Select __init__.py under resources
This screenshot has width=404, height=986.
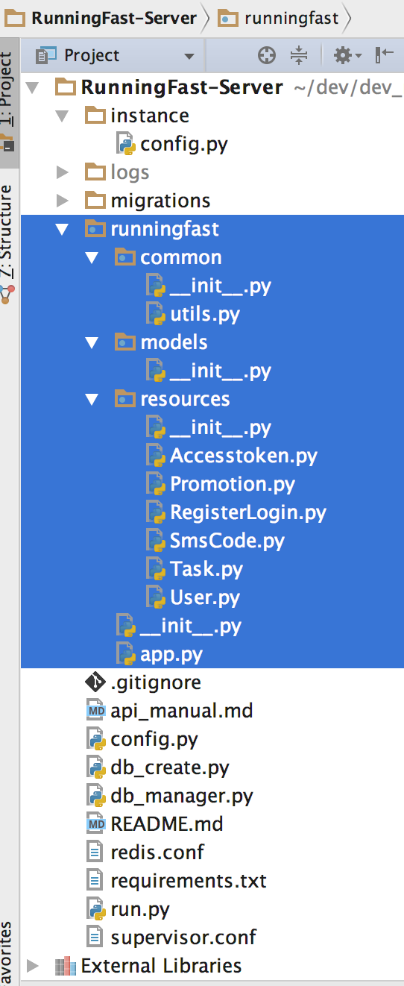221,427
